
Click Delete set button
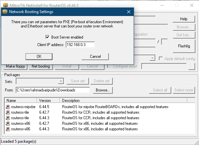102,81
